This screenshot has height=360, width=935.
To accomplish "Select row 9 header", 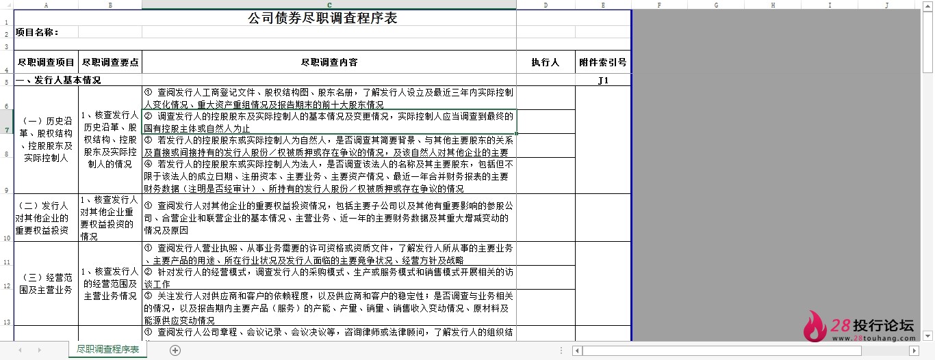I will 7,176.
